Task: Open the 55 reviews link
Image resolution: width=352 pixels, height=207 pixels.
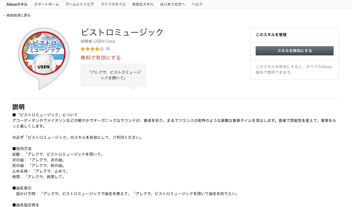Action: 108,49
